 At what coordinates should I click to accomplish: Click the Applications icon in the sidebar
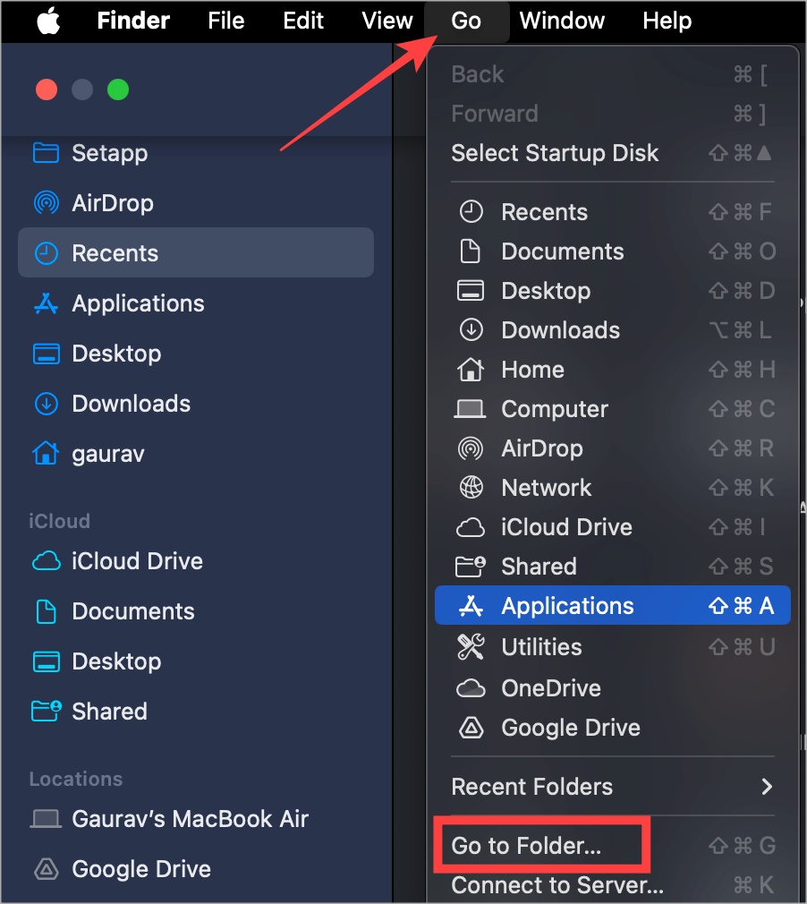[47, 303]
